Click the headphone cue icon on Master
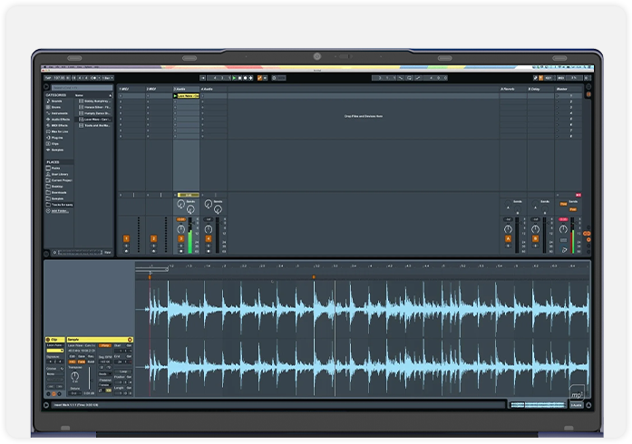632x444 pixels. click(x=564, y=249)
